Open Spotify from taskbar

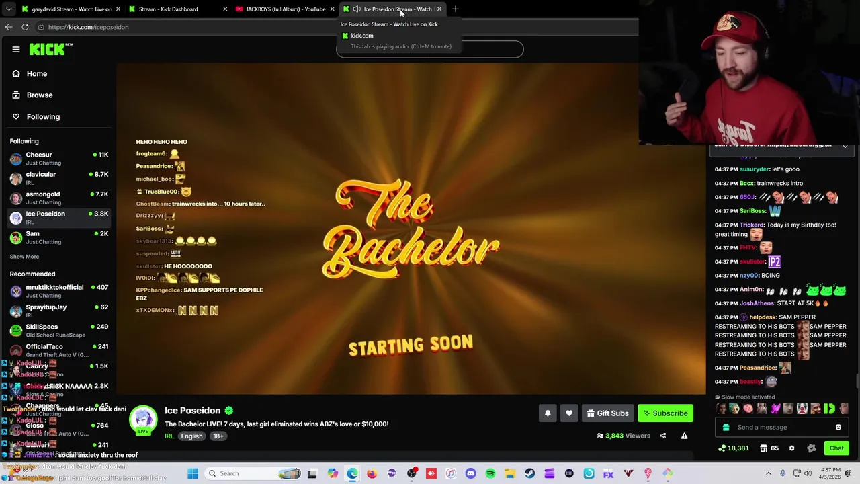click(490, 473)
